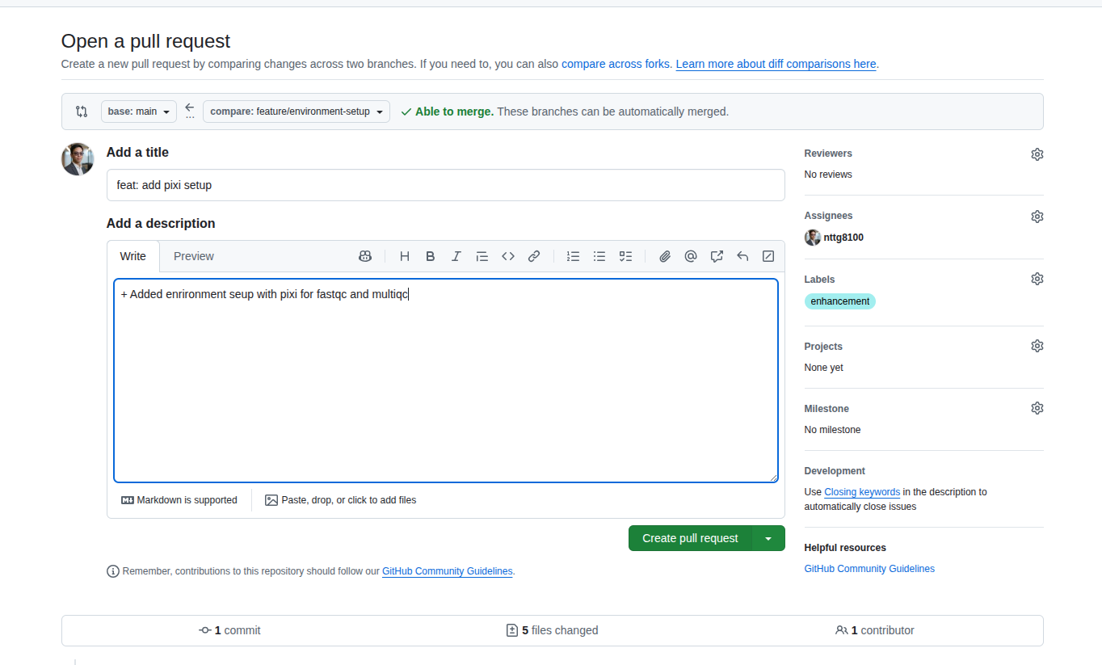Image resolution: width=1102 pixels, height=665 pixels.
Task: Open the Copilot icon in the editor toolbar
Action: click(x=365, y=256)
